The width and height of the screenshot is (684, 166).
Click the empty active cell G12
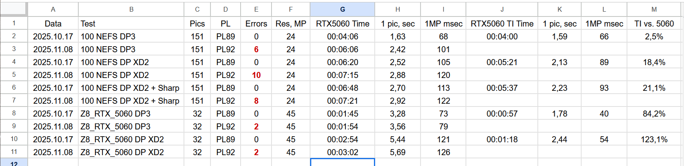pyautogui.click(x=342, y=162)
